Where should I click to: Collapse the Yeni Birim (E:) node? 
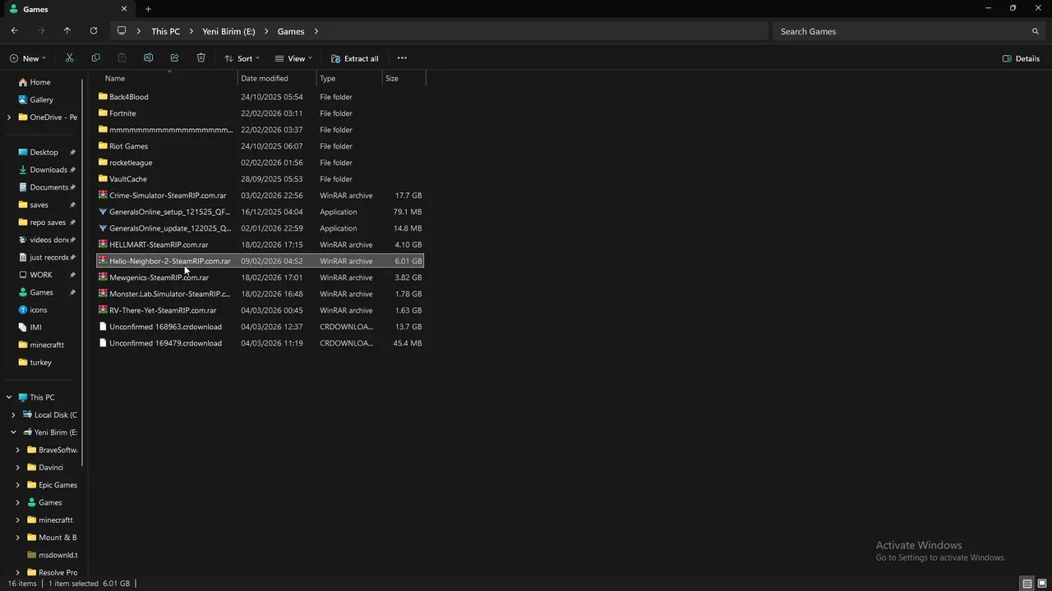coord(13,433)
